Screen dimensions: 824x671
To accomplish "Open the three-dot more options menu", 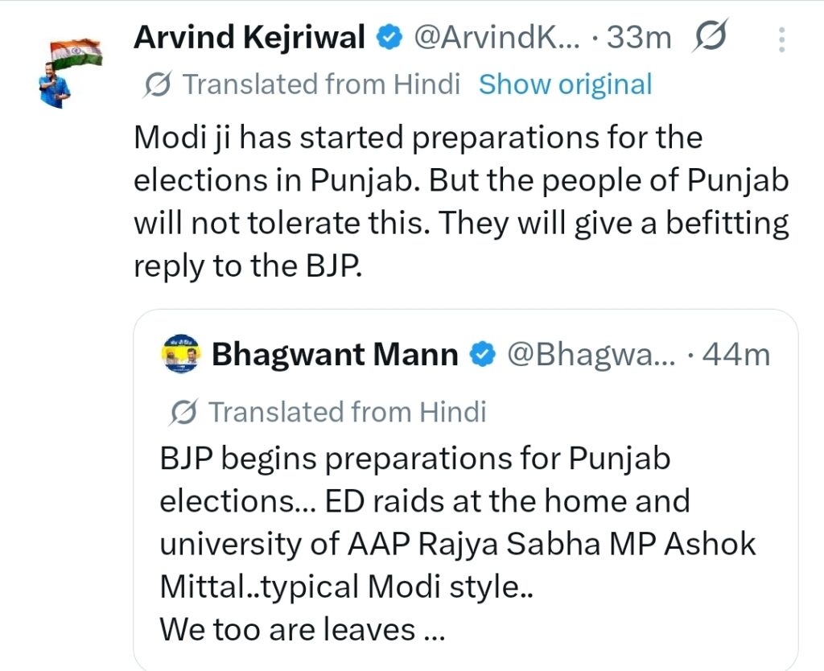I will pos(780,39).
